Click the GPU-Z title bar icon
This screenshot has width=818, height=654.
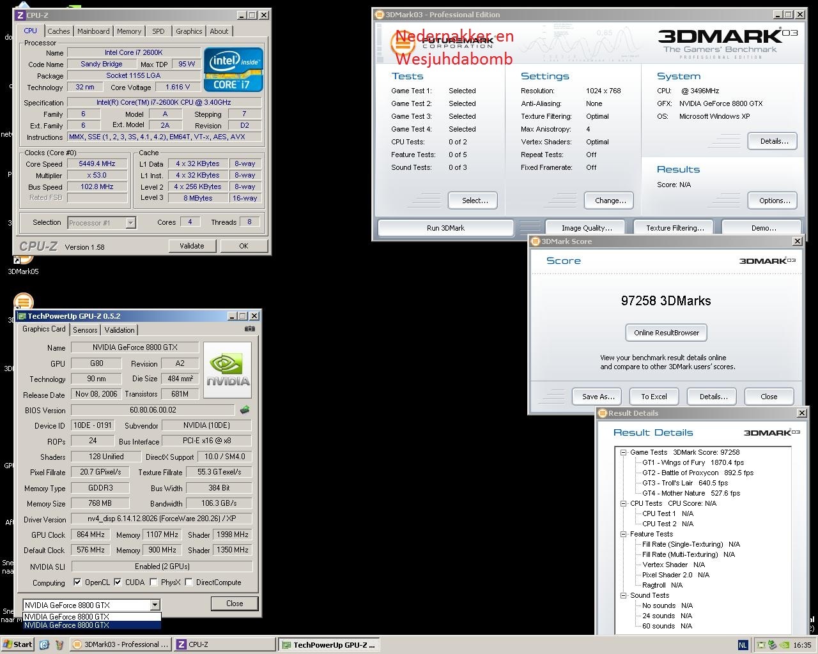point(22,316)
